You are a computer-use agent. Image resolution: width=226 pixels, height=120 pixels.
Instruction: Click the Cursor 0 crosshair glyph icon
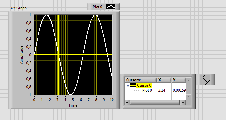point(133,85)
